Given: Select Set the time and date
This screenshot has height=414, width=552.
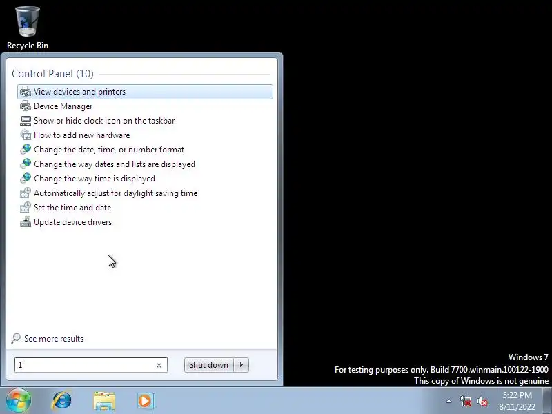Looking at the screenshot, I should [x=145, y=208].
